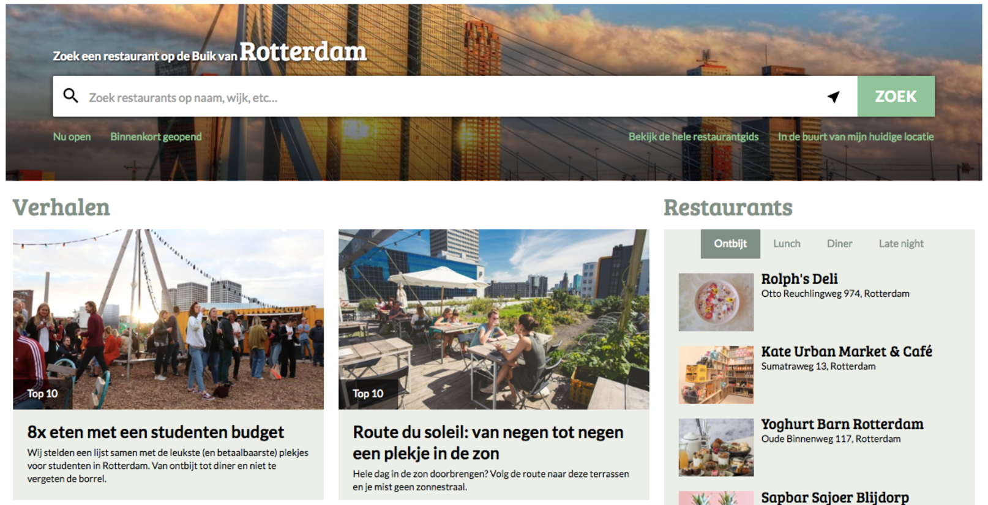988x505 pixels.
Task: Switch to the Late night tab
Action: click(x=901, y=244)
